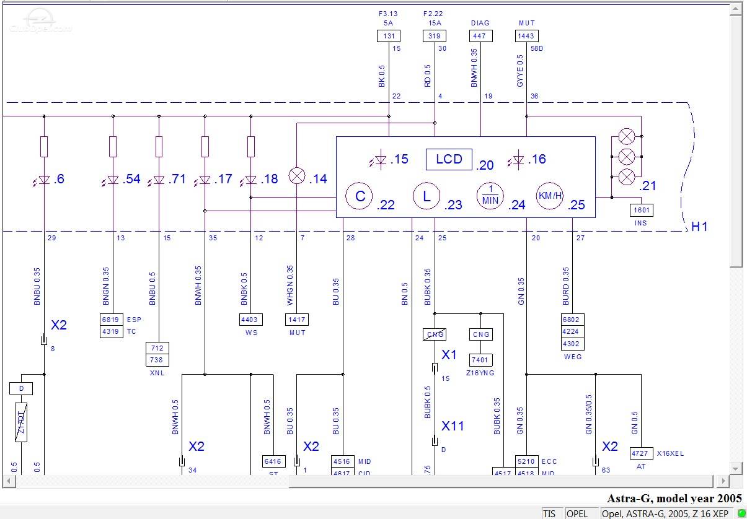Click connector label X1
Screen dimensions: 747x519
coord(449,355)
